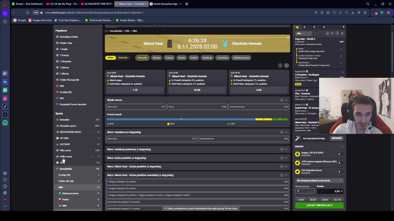Open Opera sidebar settings gear
394x221 pixels.
(x=5, y=193)
